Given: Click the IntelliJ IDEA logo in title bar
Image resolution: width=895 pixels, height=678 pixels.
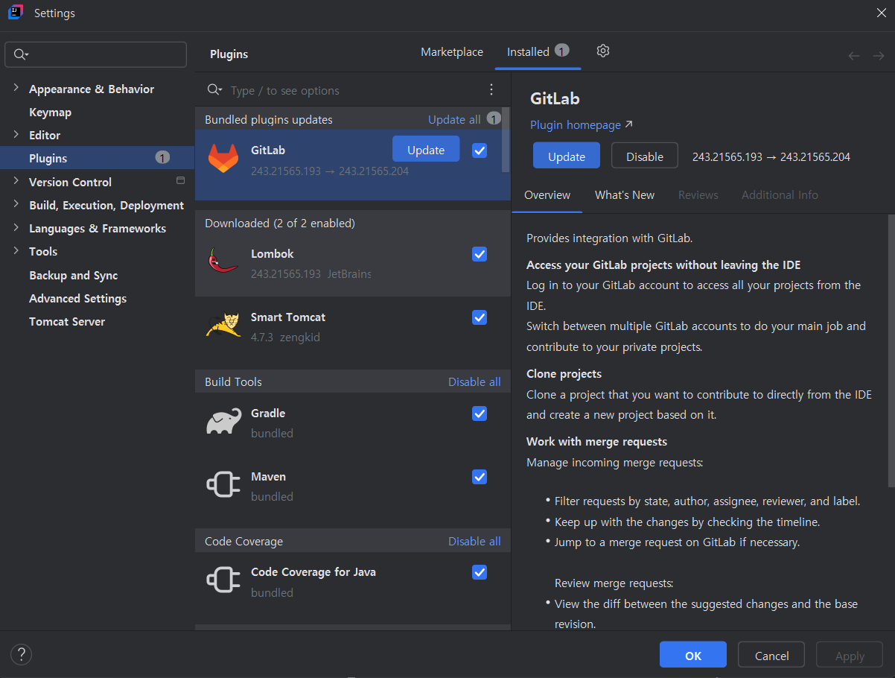Looking at the screenshot, I should tap(15, 12).
